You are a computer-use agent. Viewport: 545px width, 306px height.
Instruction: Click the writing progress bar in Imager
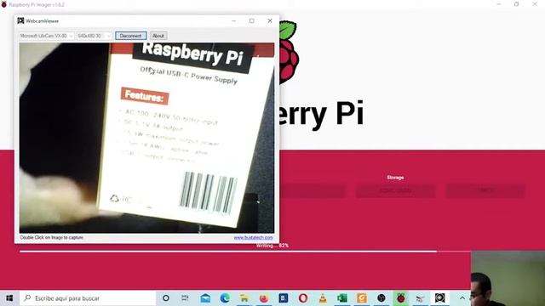click(245, 252)
